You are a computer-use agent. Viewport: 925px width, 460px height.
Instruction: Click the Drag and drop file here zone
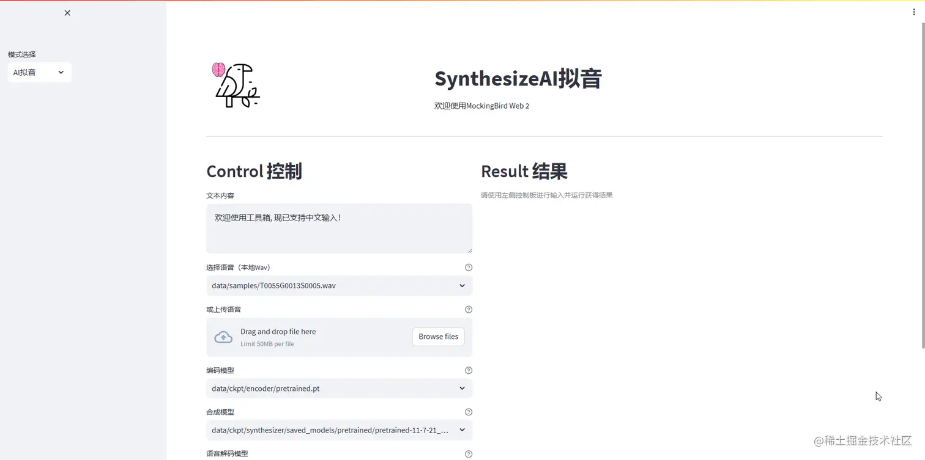pyautogui.click(x=339, y=337)
